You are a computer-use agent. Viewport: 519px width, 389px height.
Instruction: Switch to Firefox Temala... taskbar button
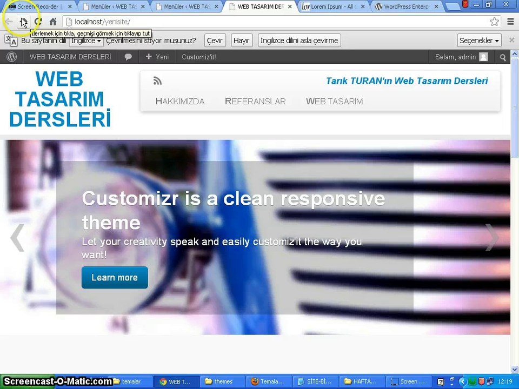coord(268,381)
